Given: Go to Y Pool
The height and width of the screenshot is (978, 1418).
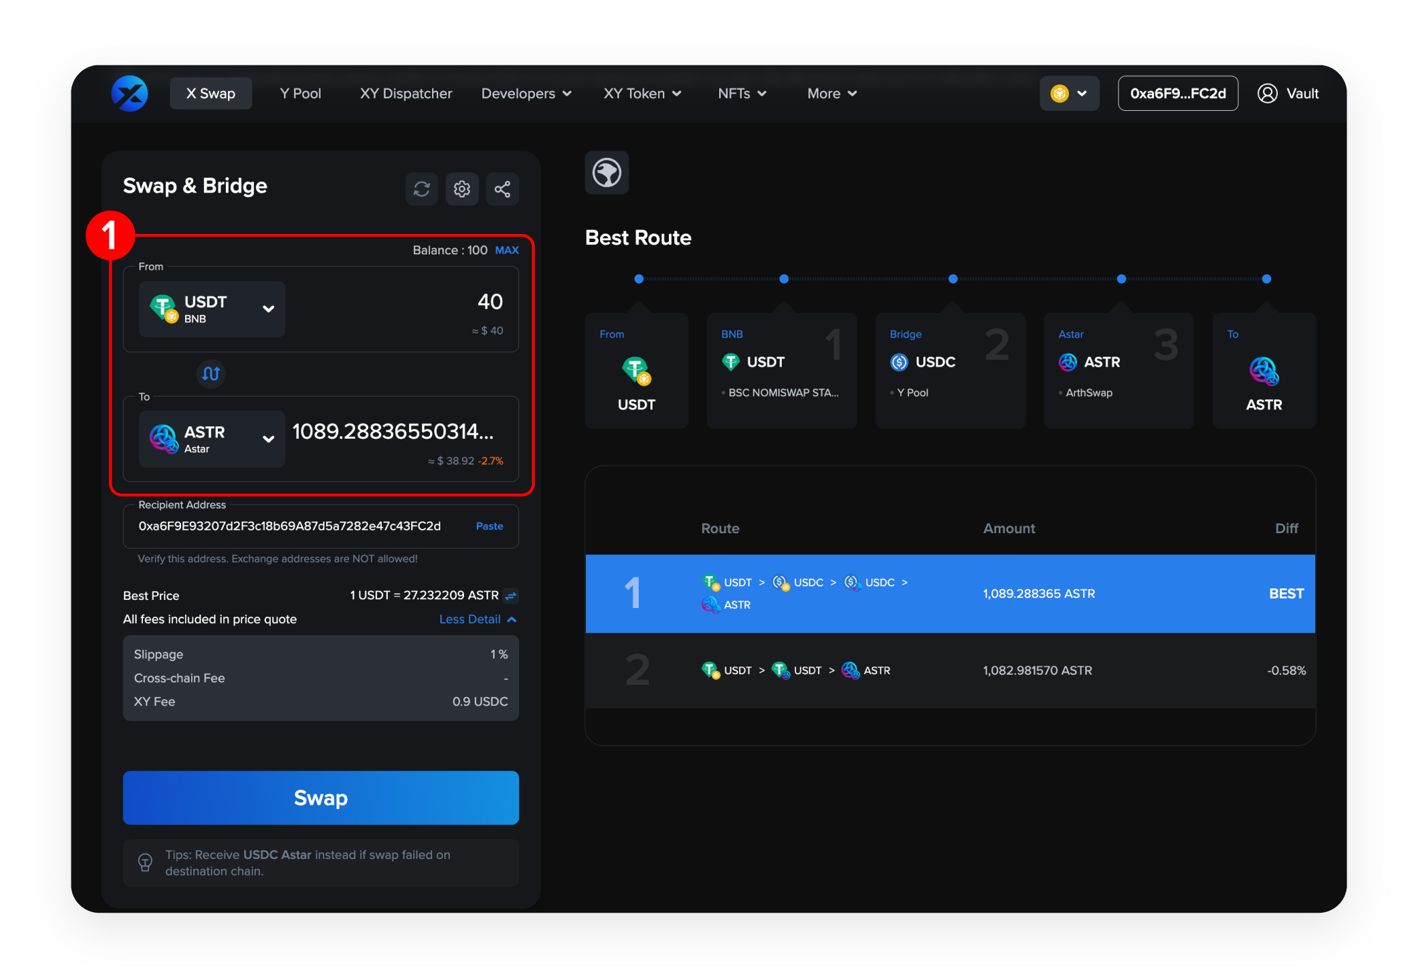Looking at the screenshot, I should 300,93.
